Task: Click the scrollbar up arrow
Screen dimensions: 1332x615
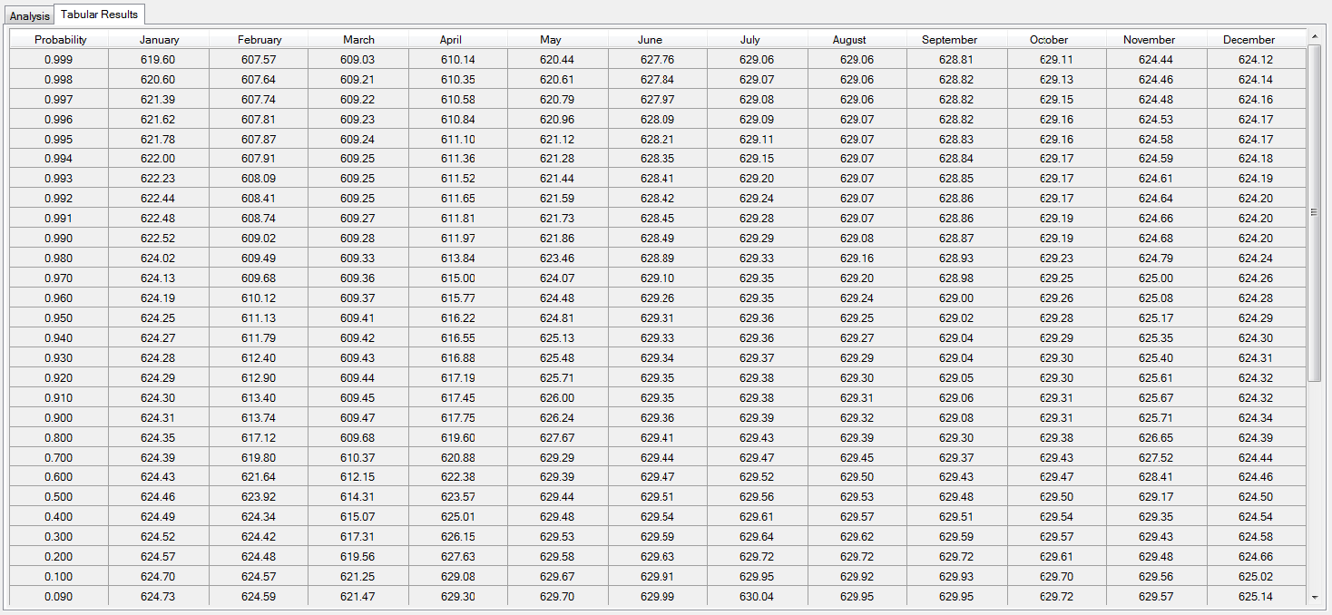Action: point(1314,38)
